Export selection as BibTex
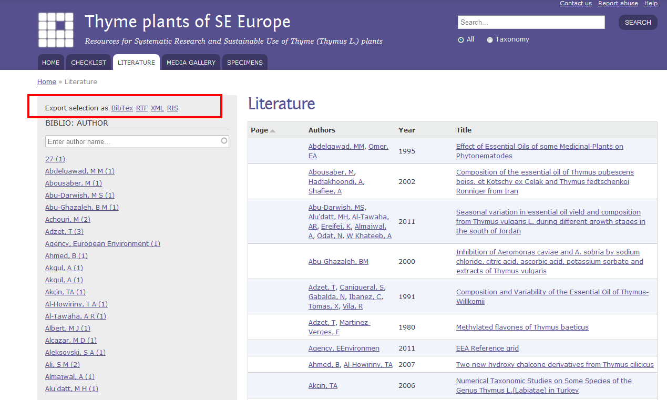The width and height of the screenshot is (667, 400). (x=122, y=108)
